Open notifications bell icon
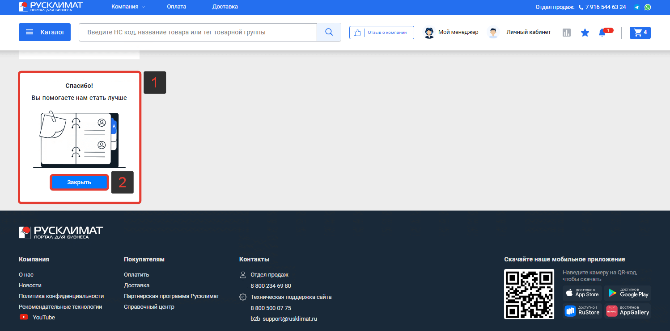Viewport: 670px width, 331px height. (602, 33)
